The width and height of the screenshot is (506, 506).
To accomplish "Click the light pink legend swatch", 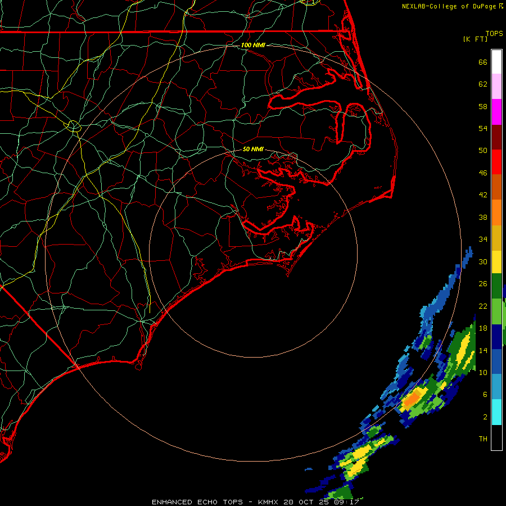I will click(496, 87).
